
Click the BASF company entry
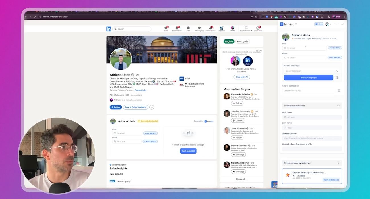pos(185,79)
